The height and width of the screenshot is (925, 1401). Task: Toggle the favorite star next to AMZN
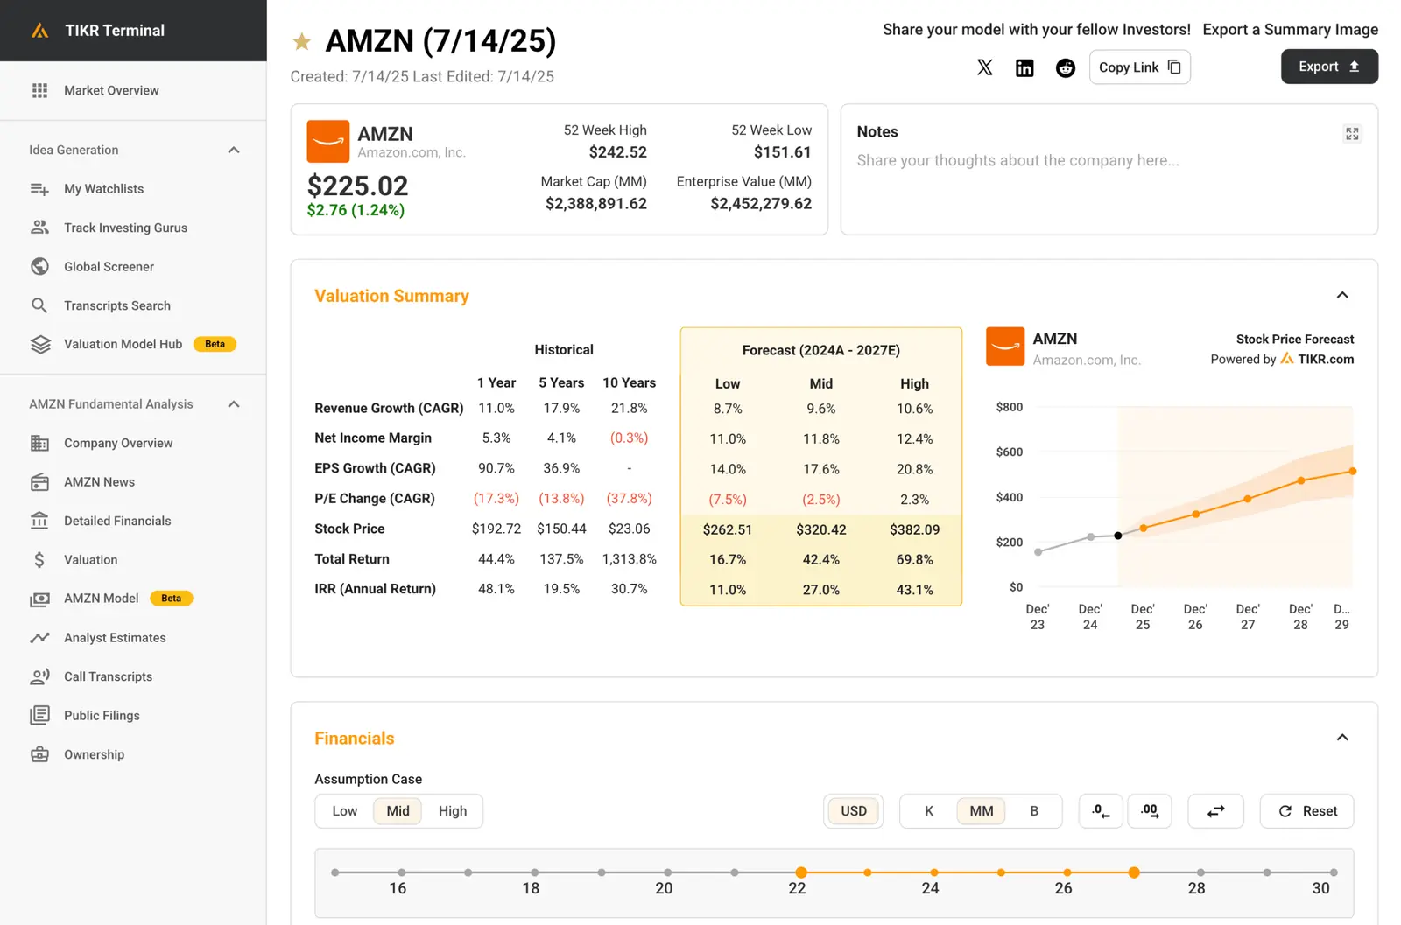pos(302,41)
